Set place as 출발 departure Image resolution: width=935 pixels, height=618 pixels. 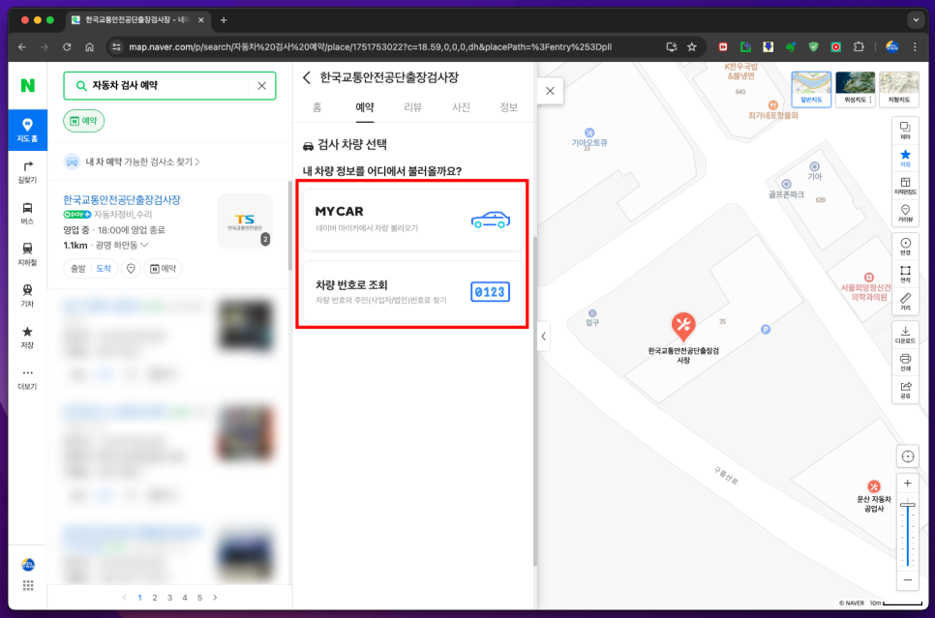(x=78, y=269)
